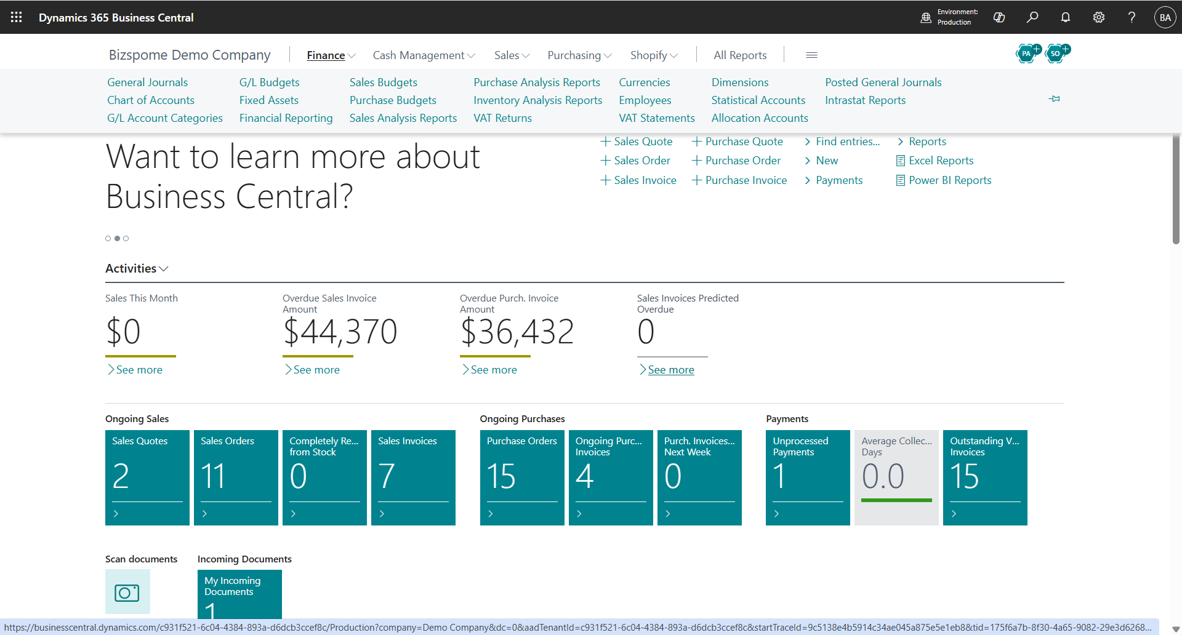The width and height of the screenshot is (1182, 635).
Task: Open the notifications bell icon
Action: coord(1066,17)
